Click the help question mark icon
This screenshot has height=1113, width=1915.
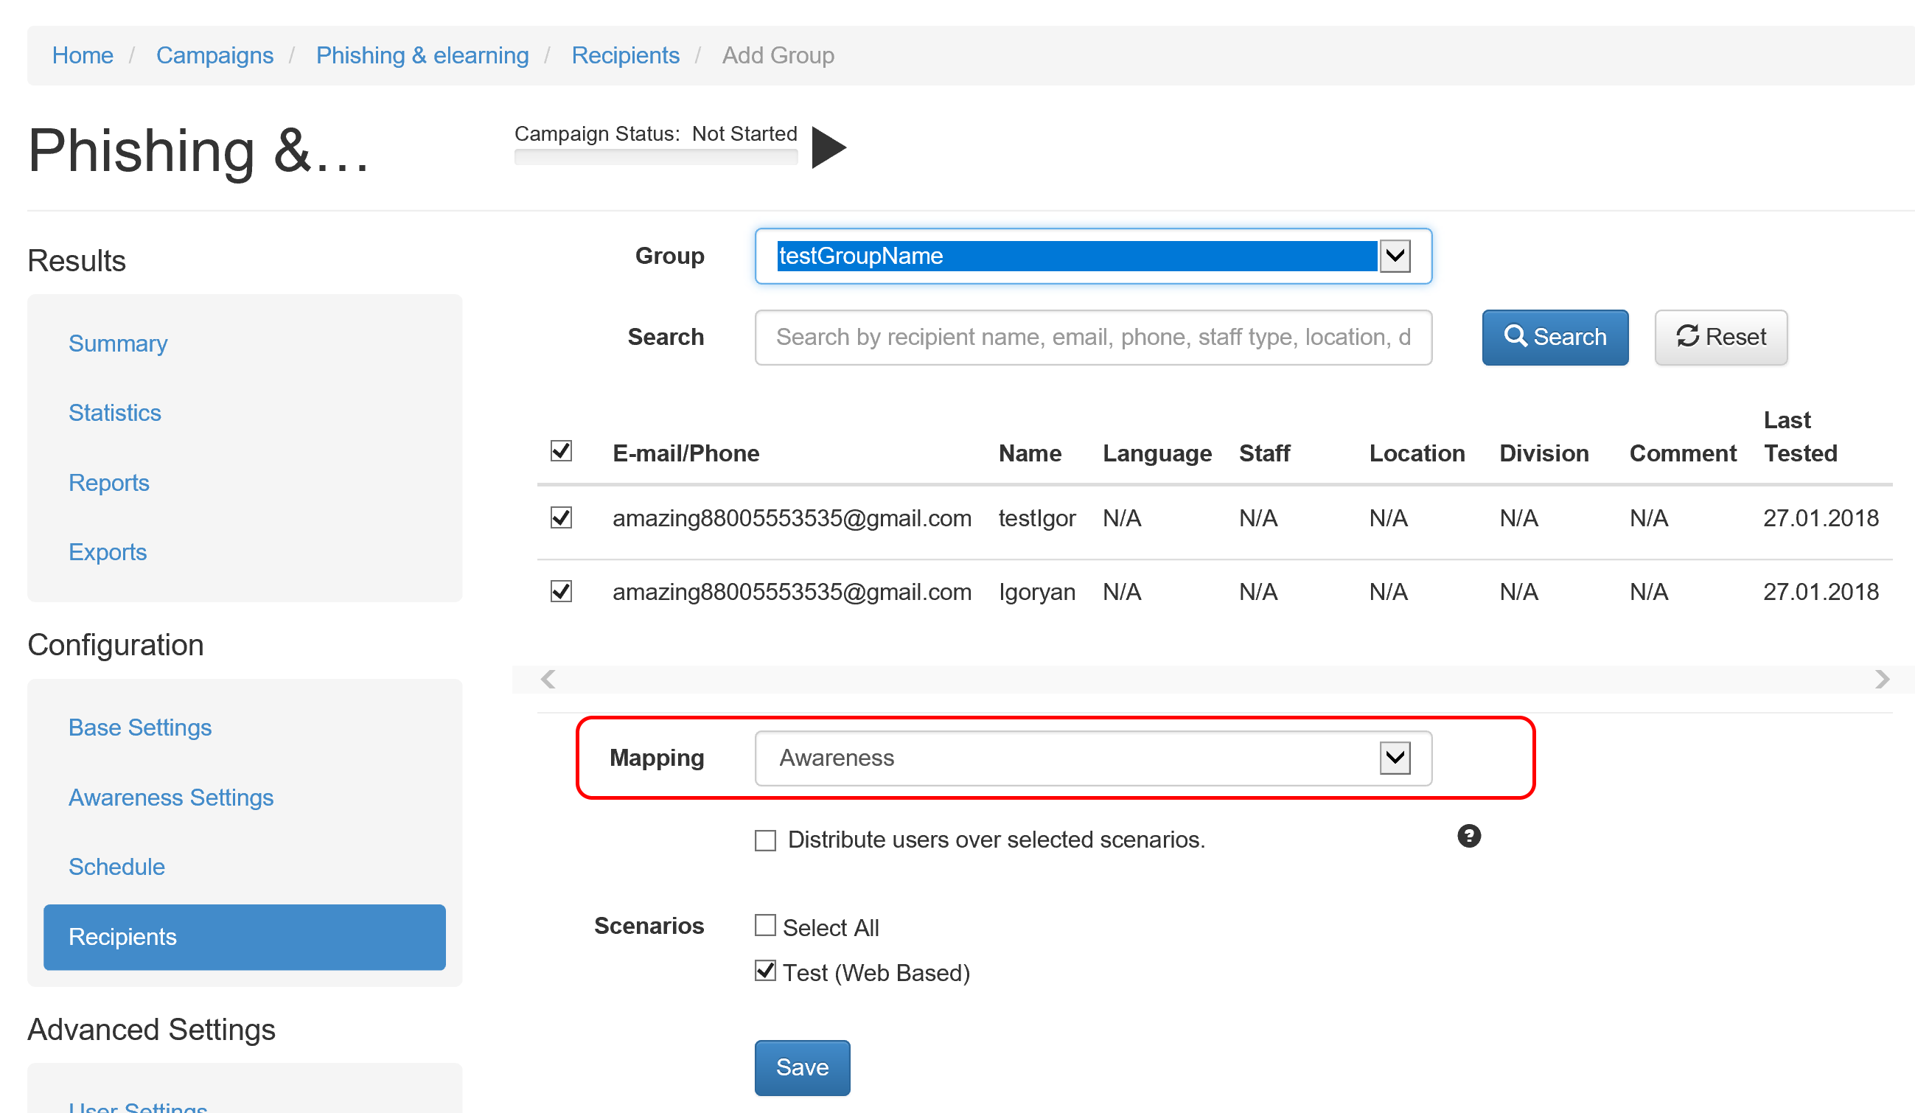click(1468, 836)
